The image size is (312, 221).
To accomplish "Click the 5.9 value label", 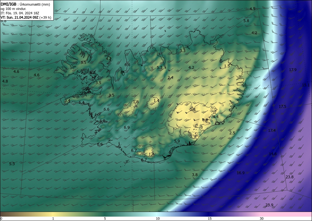I will click(x=177, y=141).
